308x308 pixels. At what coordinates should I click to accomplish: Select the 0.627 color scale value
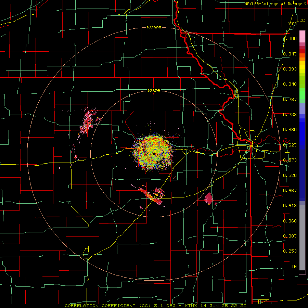pos(290,145)
